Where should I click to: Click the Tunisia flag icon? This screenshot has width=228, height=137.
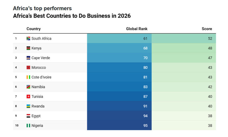[x=28, y=97]
